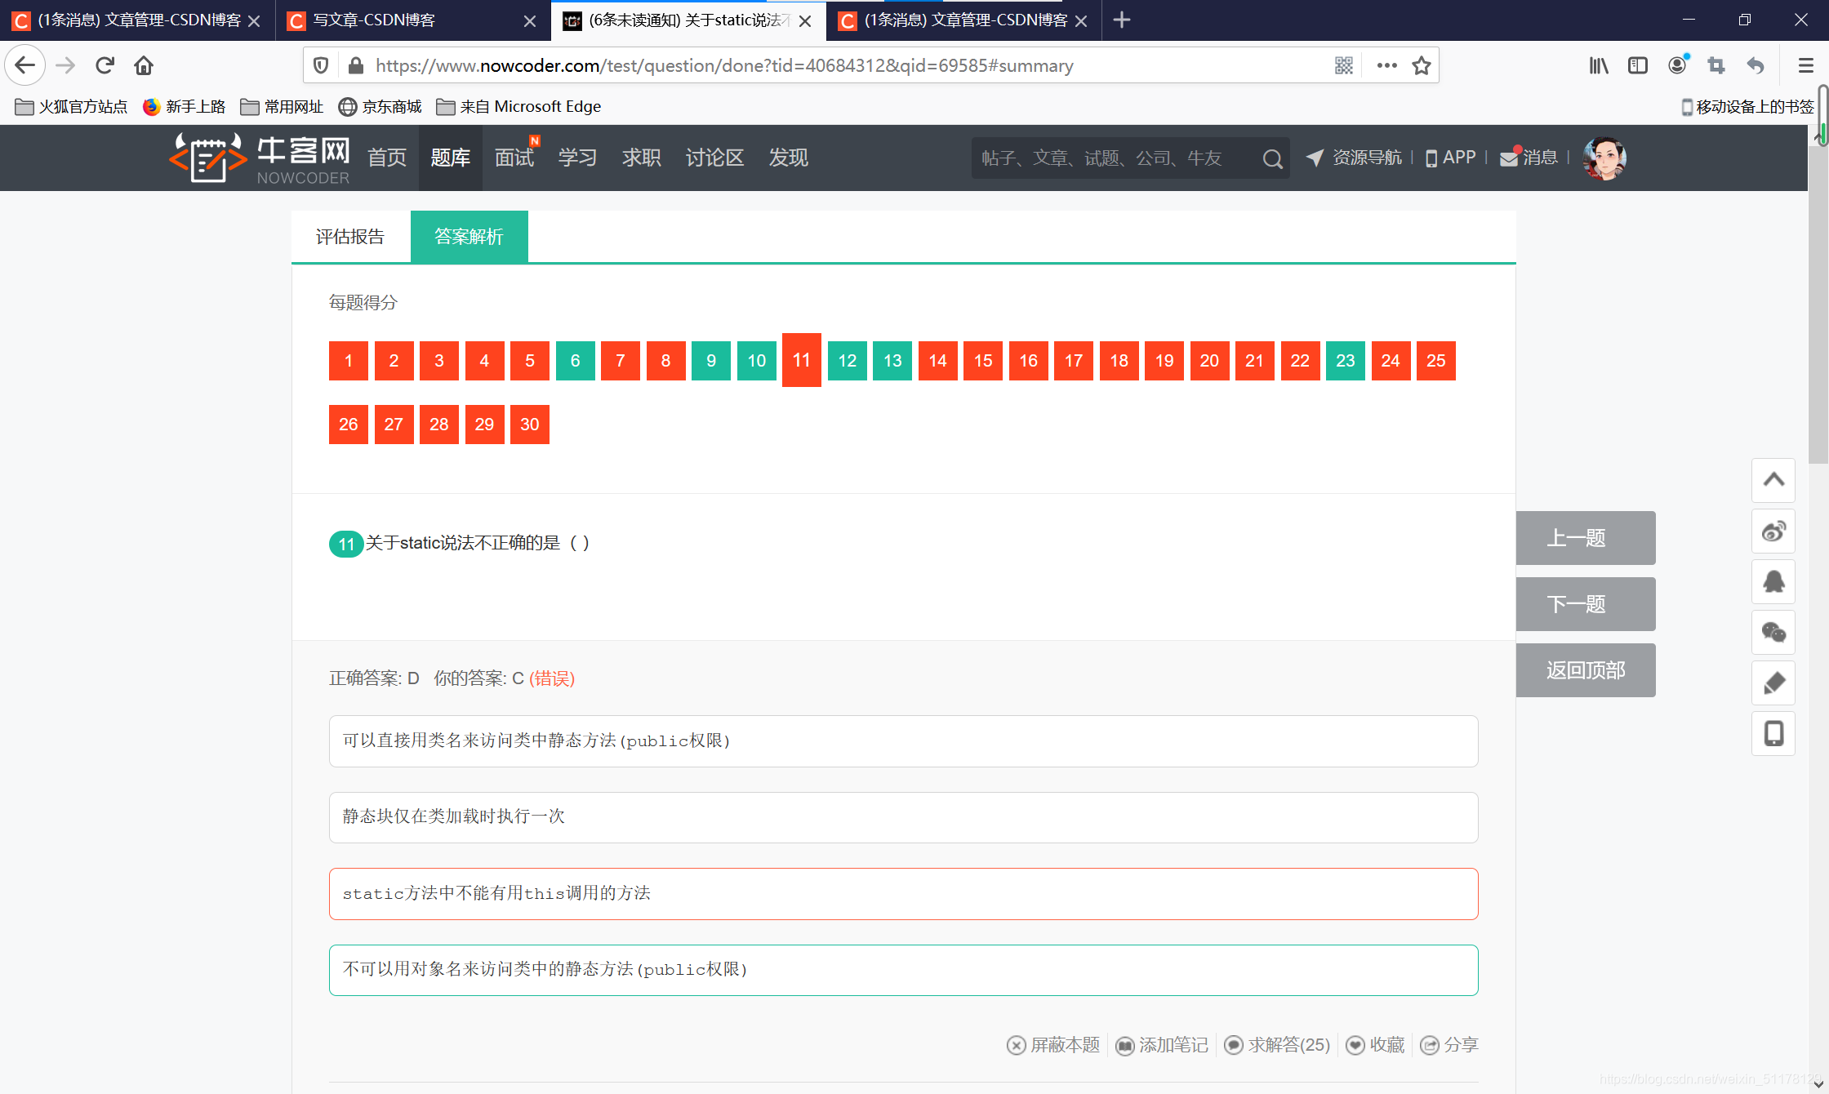Open 常用网址 bookmark folder

tap(283, 107)
